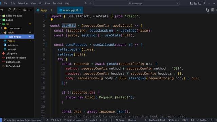217x122 pixels.
Task: Select use-http.js in the file tree
Action: 17,37
